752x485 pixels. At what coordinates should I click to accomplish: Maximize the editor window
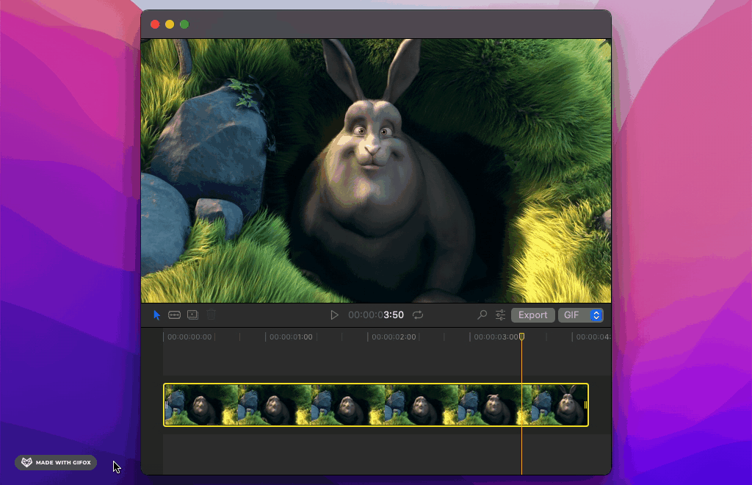[184, 24]
